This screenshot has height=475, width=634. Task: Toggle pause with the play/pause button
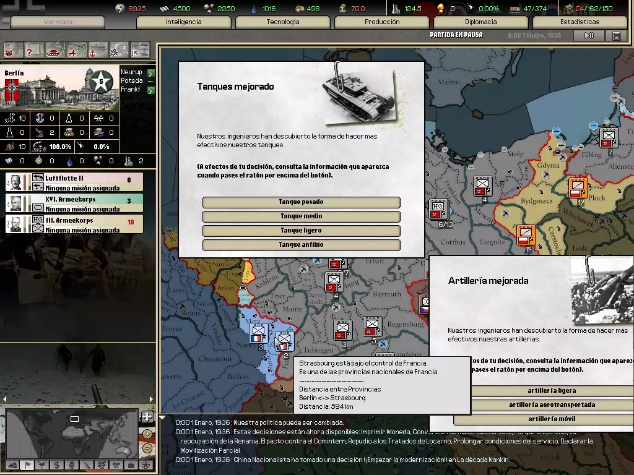[589, 36]
